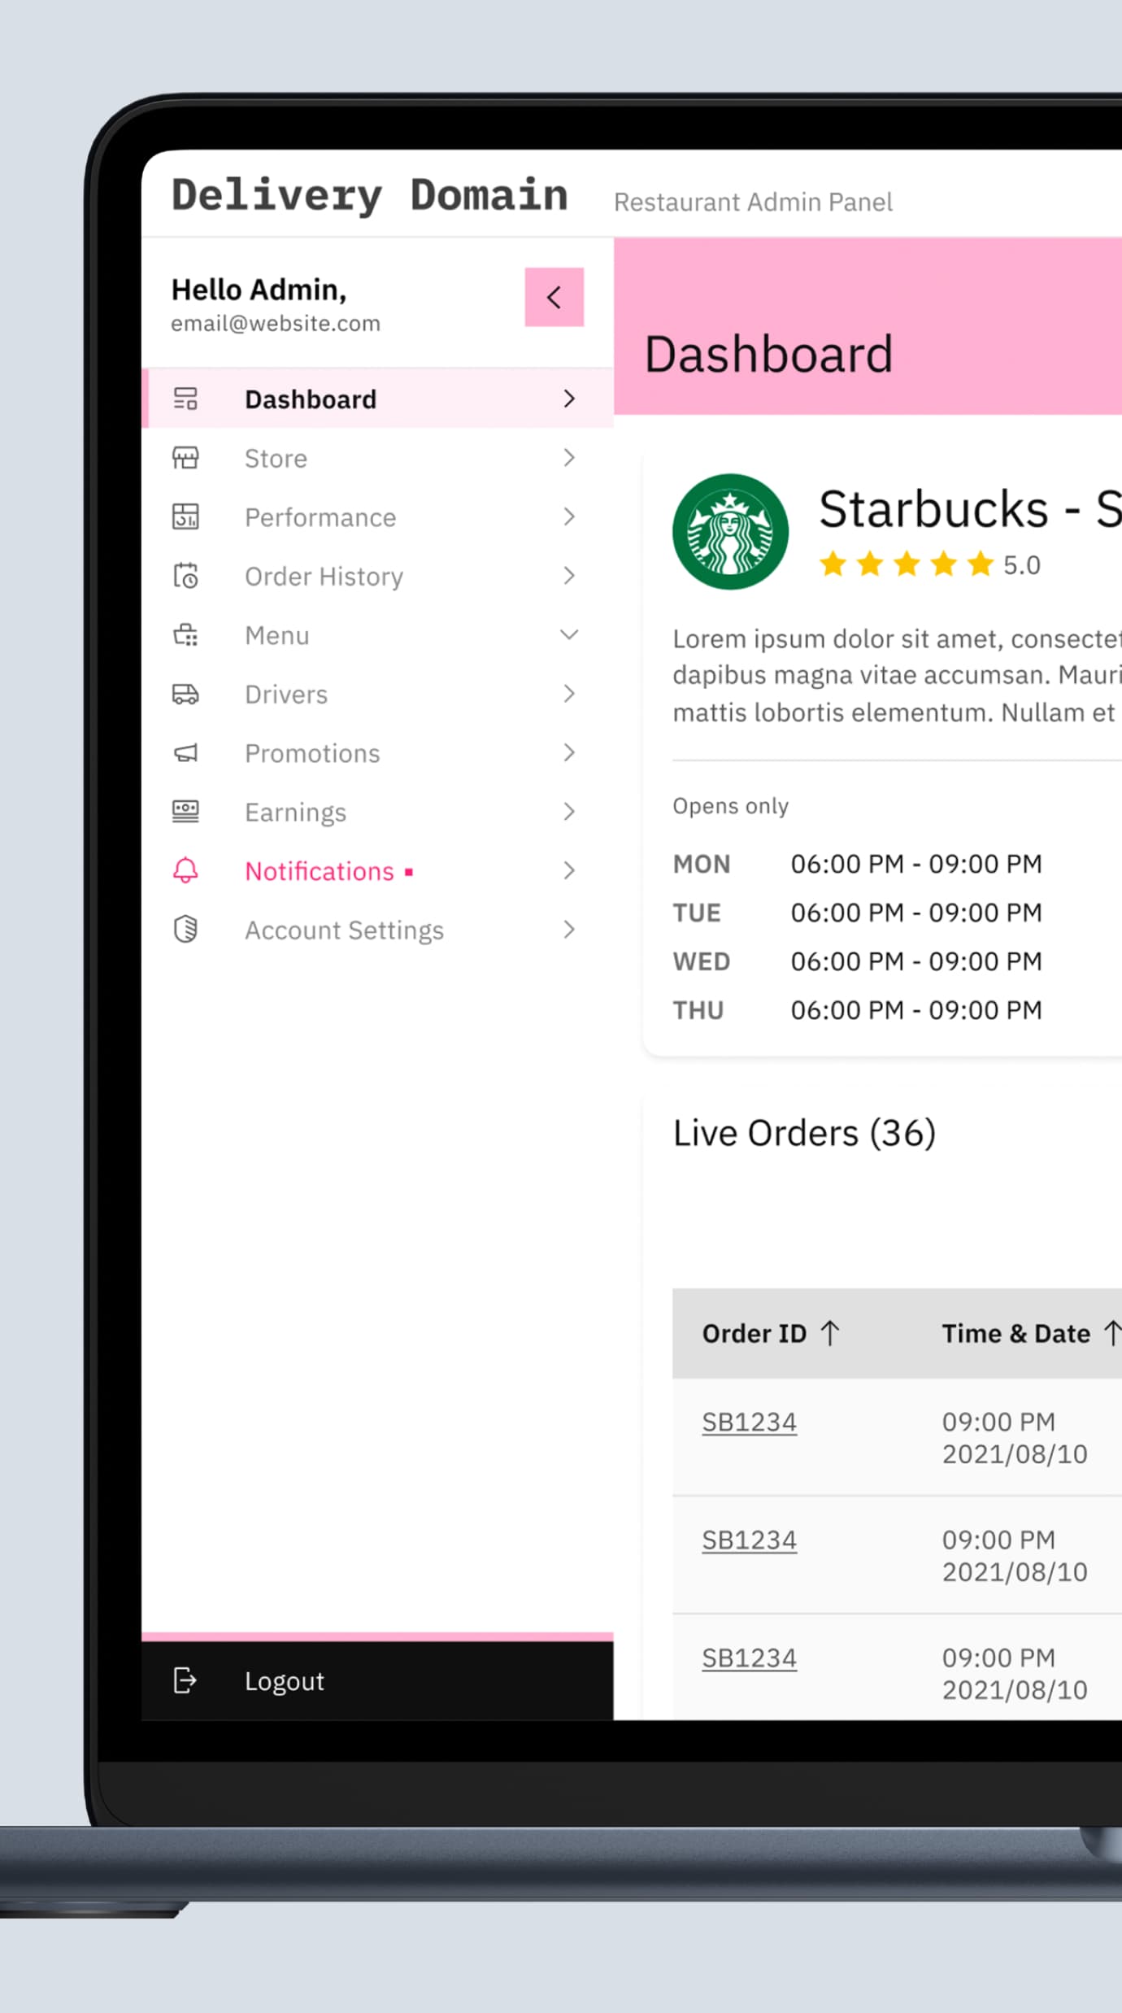Click the Performance chart icon
The image size is (1122, 2013).
[185, 516]
